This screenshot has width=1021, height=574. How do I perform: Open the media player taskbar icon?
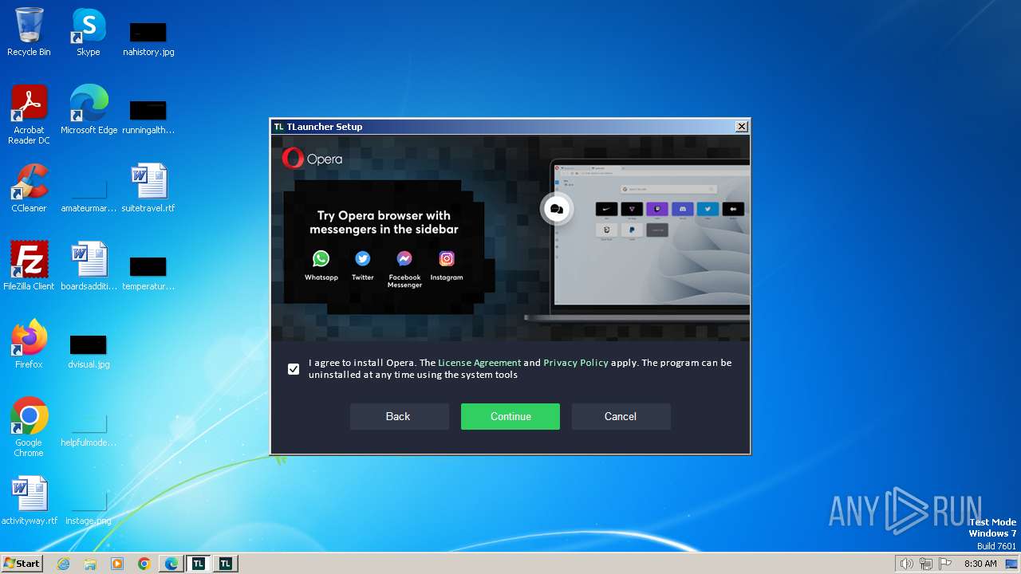[117, 564]
